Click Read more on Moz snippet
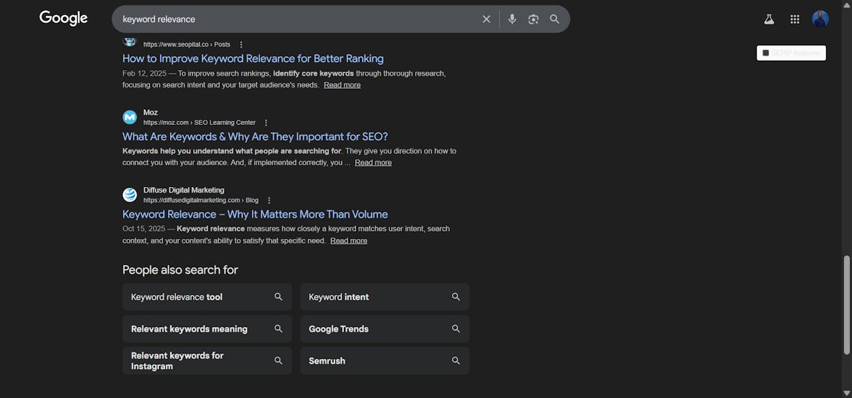This screenshot has width=852, height=398. pyautogui.click(x=373, y=162)
